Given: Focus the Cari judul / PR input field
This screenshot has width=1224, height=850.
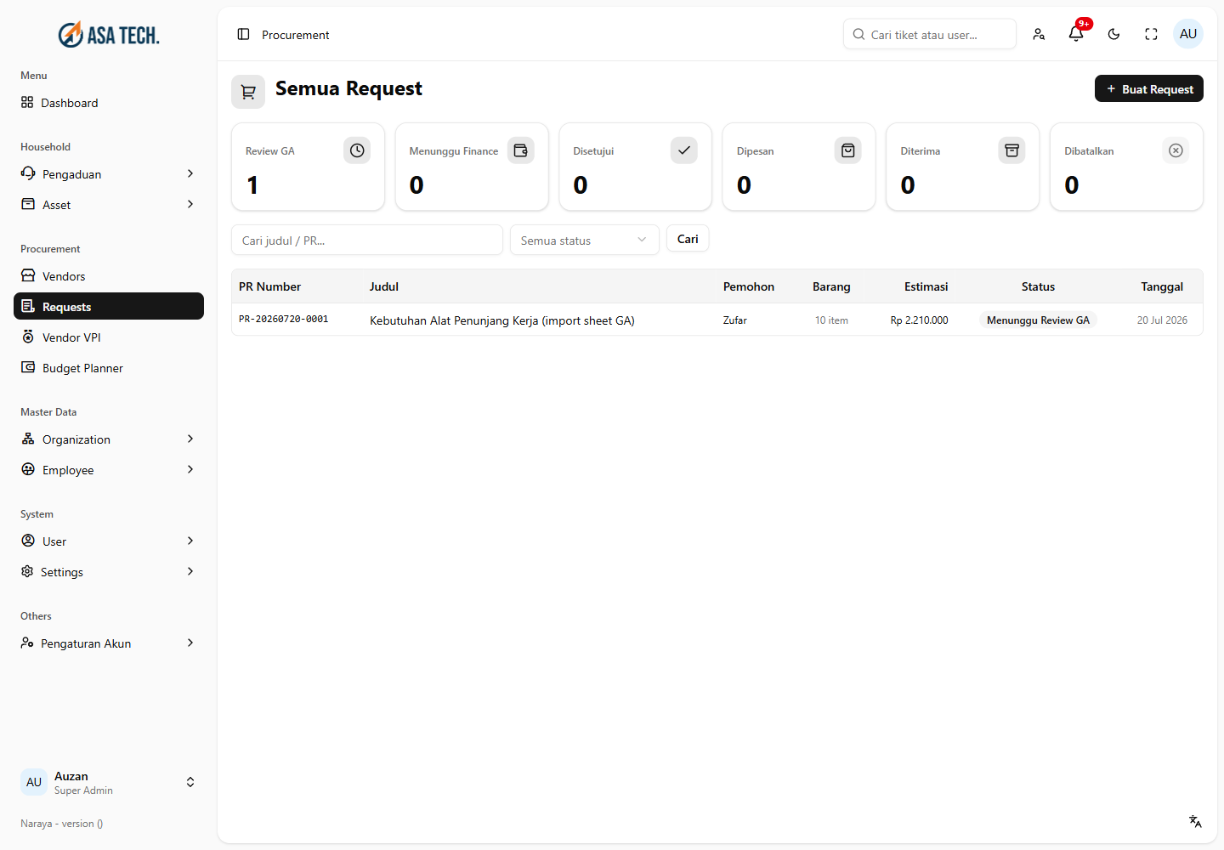Looking at the screenshot, I should pos(367,240).
